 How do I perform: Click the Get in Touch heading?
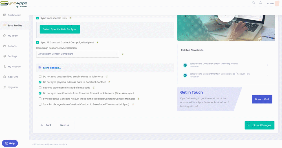pos(191,92)
